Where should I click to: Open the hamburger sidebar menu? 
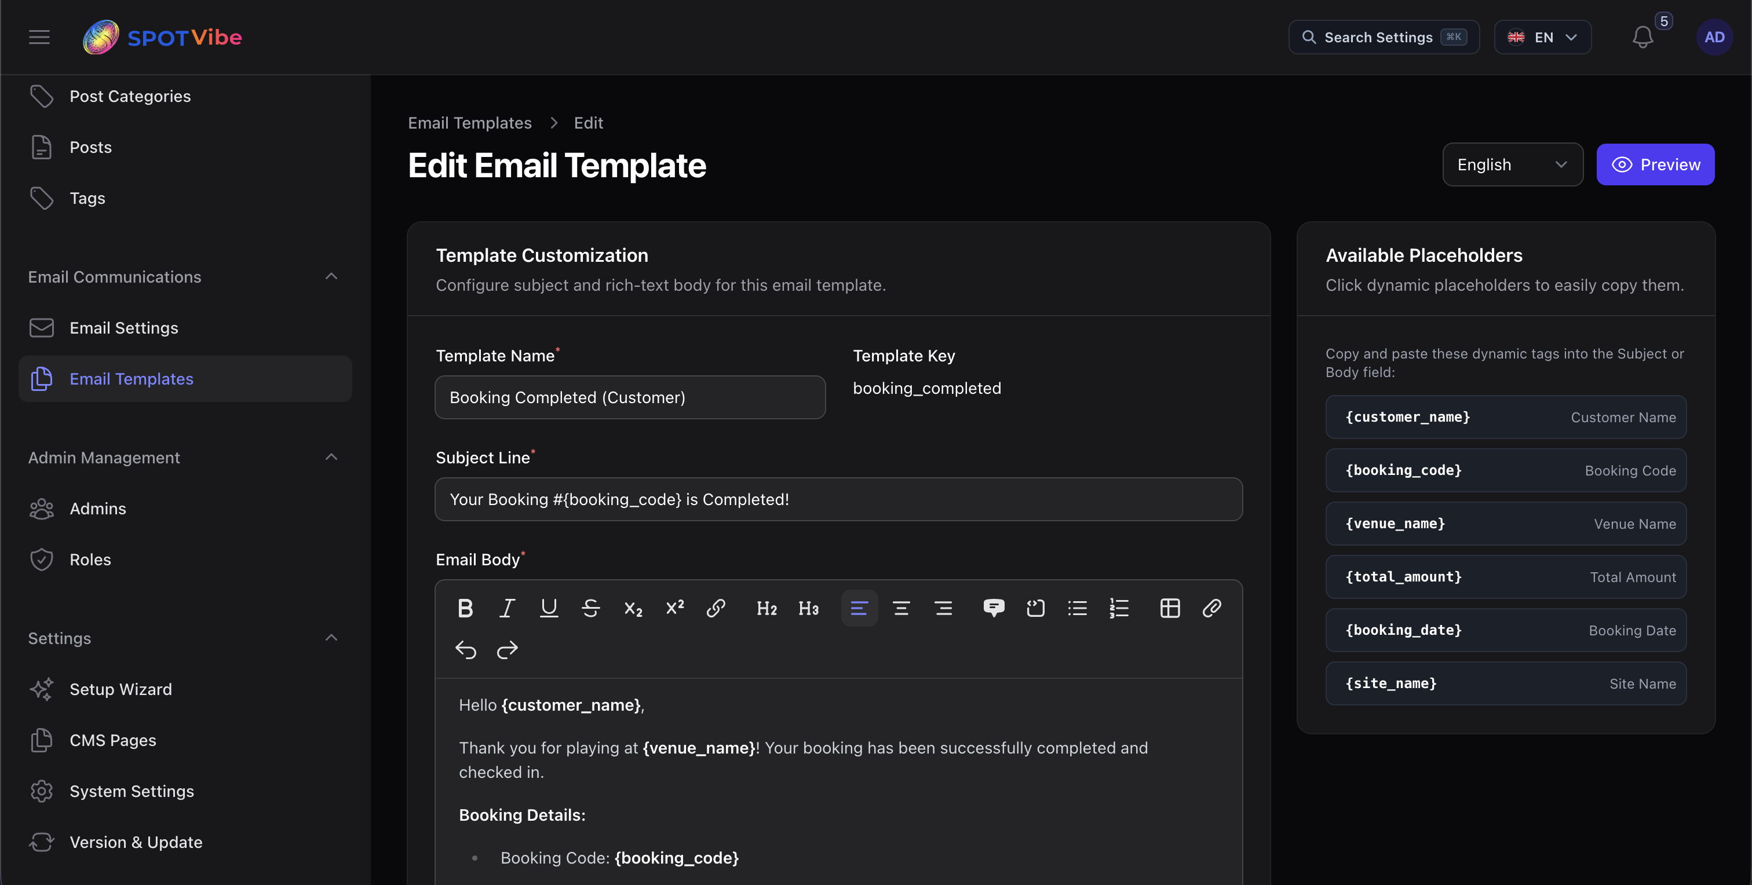coord(39,36)
